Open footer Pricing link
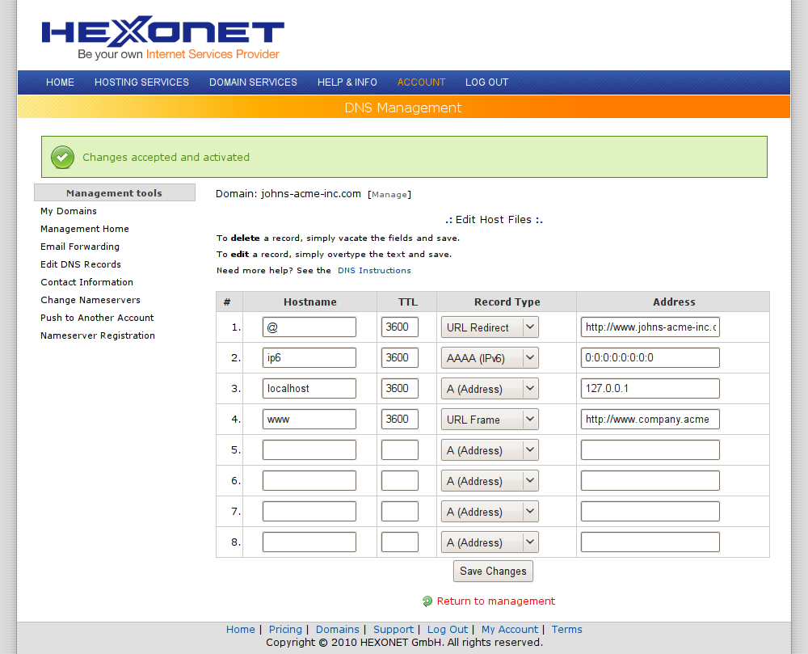This screenshot has height=654, width=808. click(x=285, y=629)
